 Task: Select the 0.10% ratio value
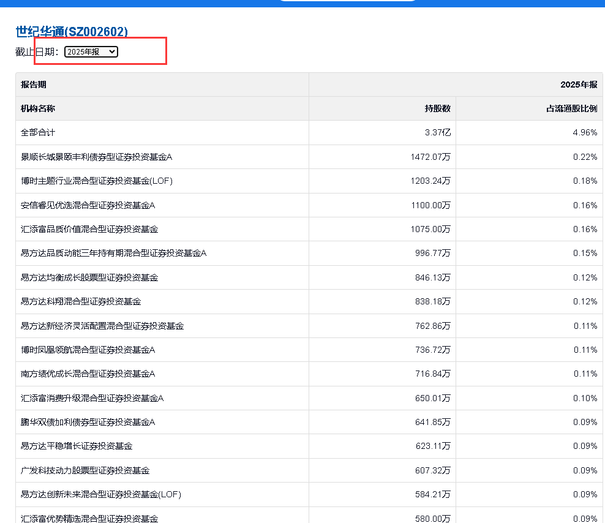585,398
